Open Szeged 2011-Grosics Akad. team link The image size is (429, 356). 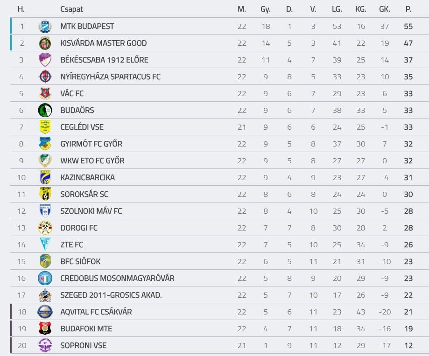tap(111, 295)
